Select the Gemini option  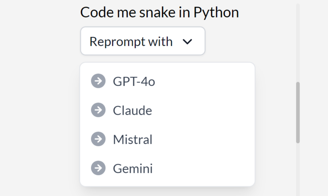pos(133,168)
